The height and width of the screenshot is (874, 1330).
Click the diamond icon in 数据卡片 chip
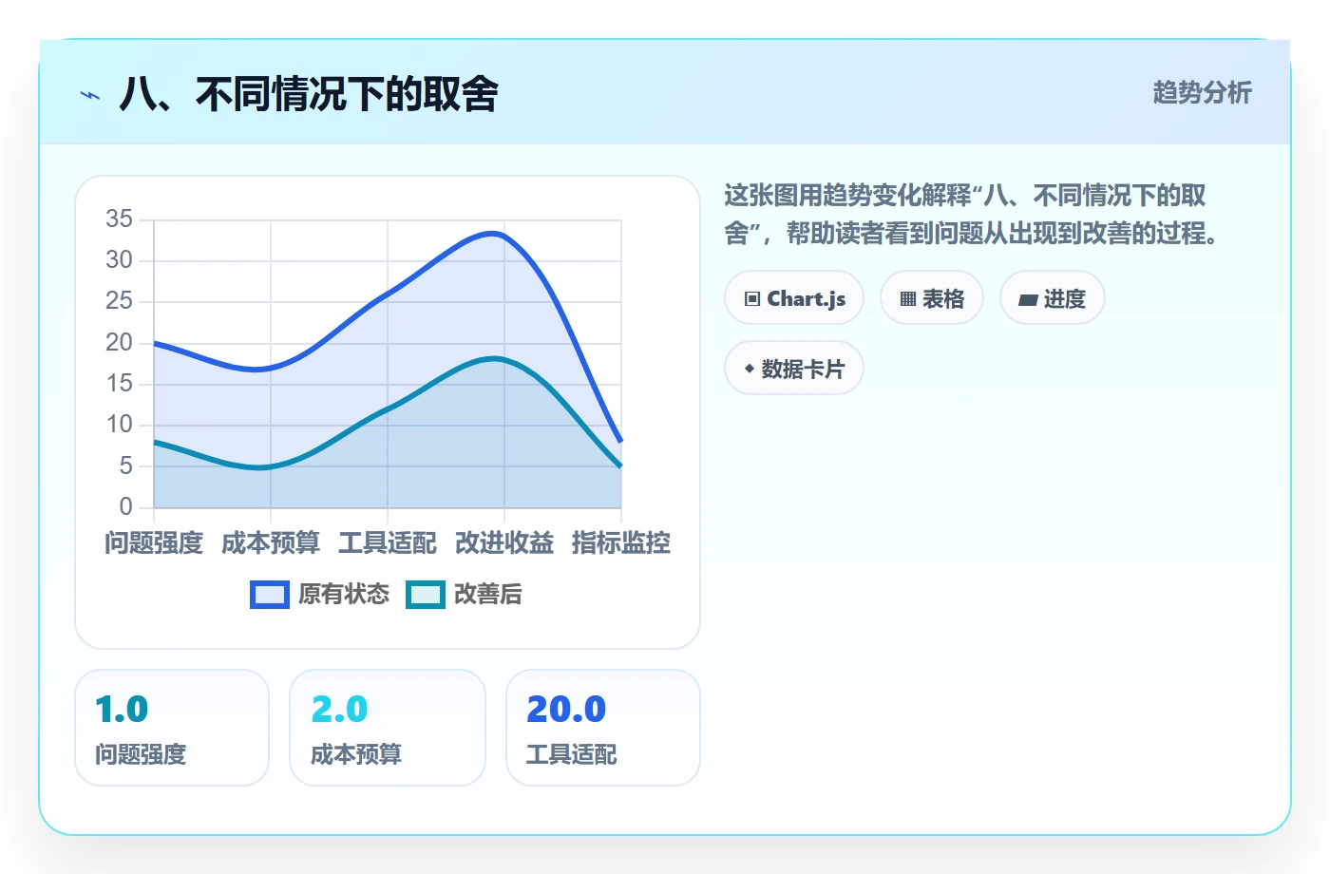750,369
